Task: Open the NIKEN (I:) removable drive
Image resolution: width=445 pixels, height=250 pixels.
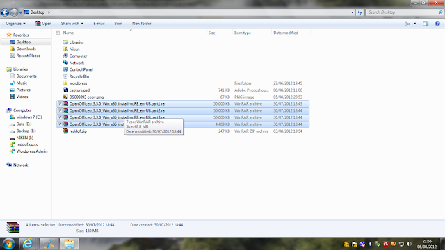Action: (25, 137)
